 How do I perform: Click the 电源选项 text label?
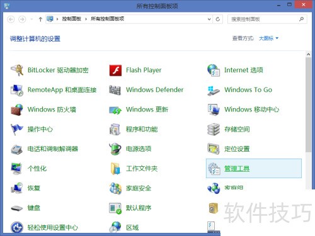point(139,149)
